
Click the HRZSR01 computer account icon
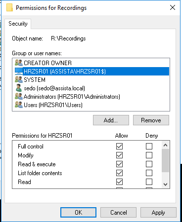coord(19,72)
